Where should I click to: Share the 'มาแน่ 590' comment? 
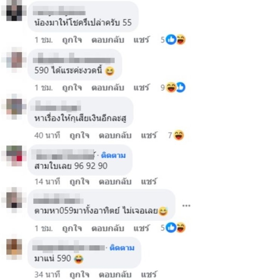pos(149,275)
